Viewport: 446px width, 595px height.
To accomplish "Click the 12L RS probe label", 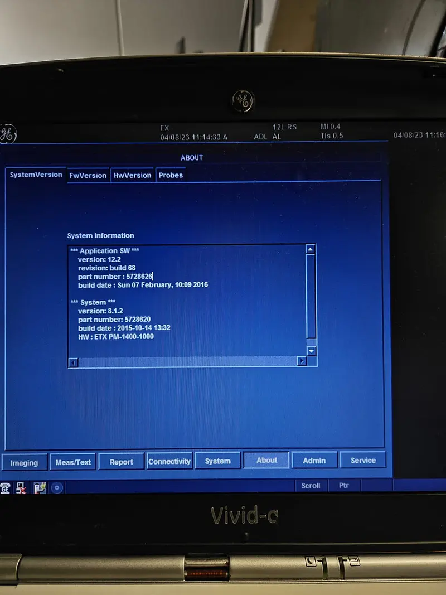I will (x=284, y=127).
